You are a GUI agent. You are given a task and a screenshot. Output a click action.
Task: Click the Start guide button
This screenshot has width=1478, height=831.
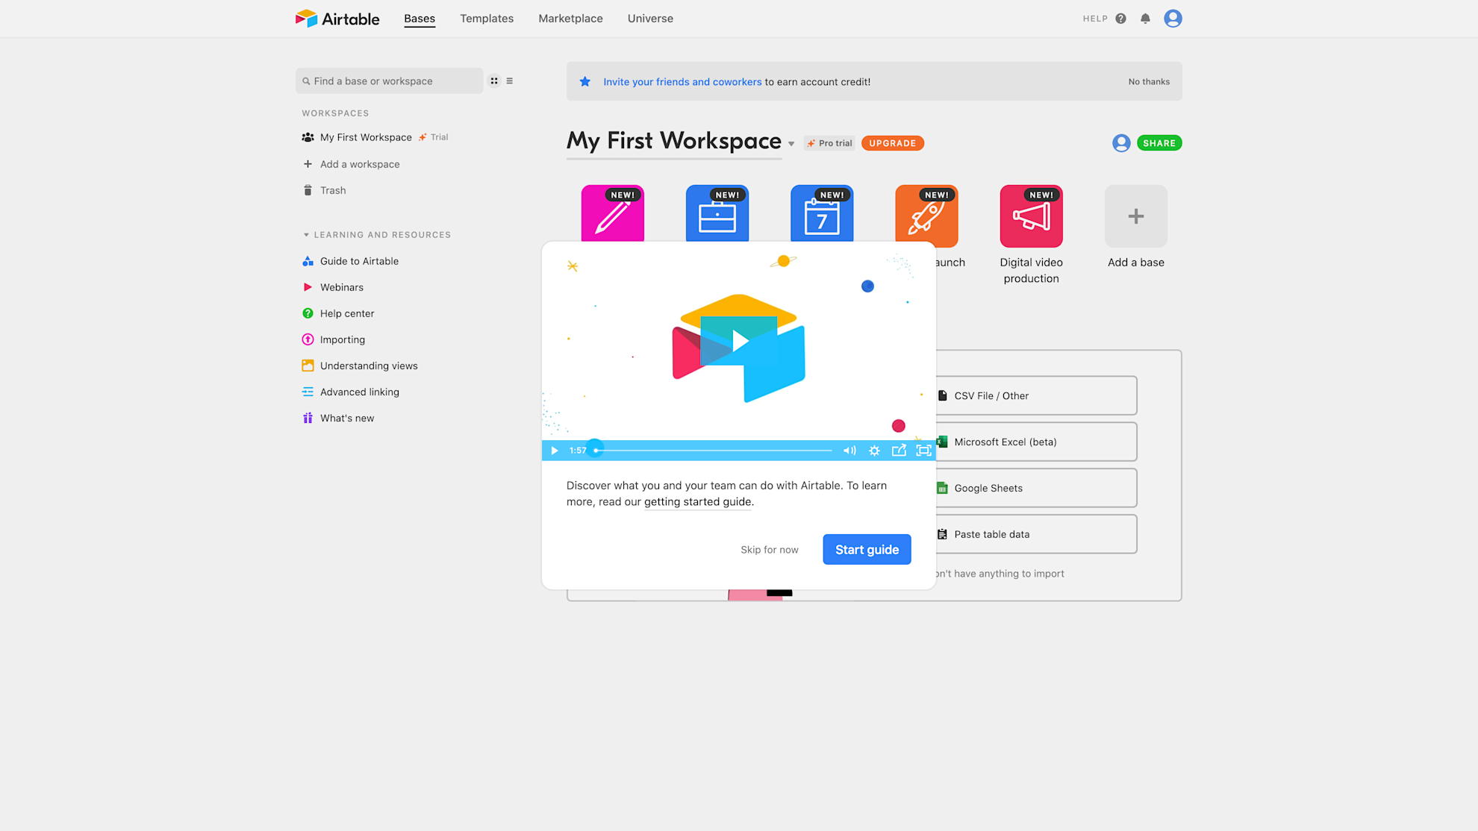point(867,550)
